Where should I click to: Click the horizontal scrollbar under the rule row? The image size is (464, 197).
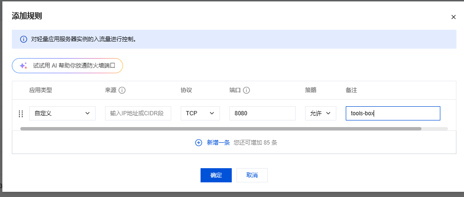(x=220, y=128)
